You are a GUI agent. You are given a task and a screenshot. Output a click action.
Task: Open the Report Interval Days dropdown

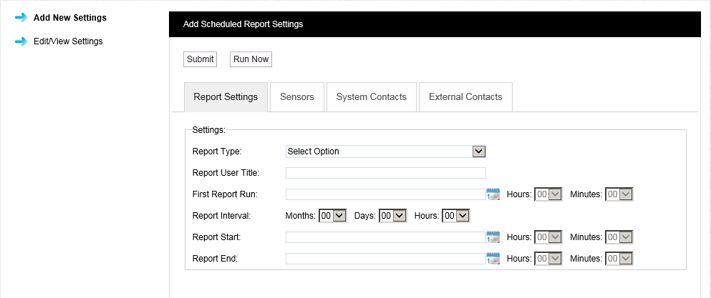pos(392,216)
